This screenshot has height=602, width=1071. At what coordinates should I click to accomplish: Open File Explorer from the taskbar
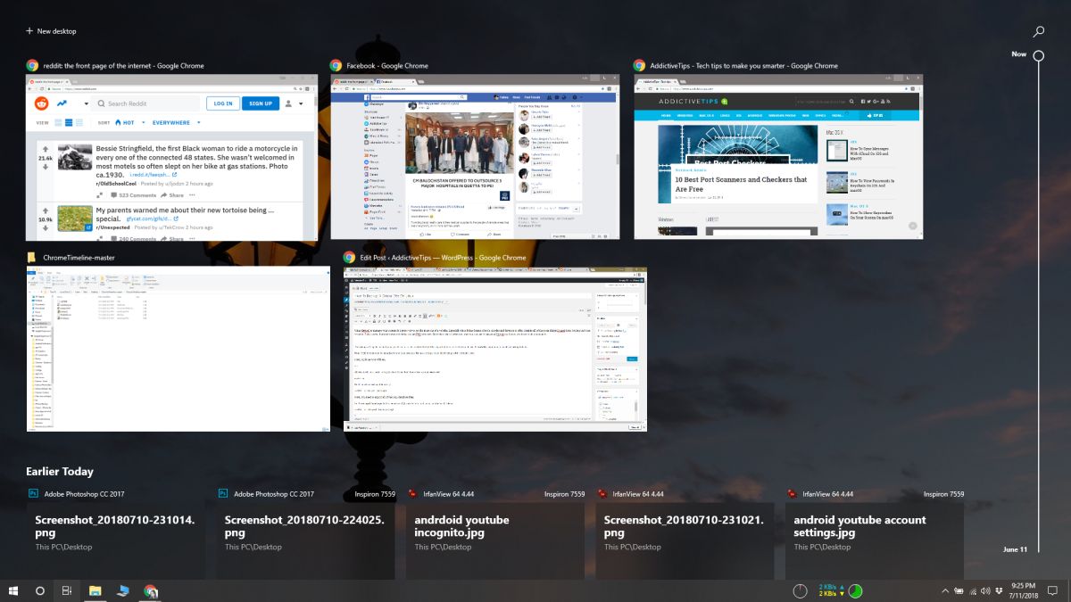click(x=95, y=590)
